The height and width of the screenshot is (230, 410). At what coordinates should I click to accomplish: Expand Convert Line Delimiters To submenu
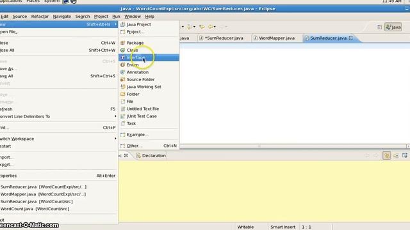pos(58,116)
